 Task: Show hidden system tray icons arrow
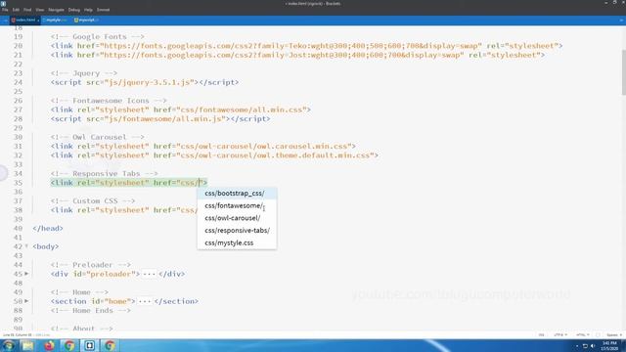point(577,346)
